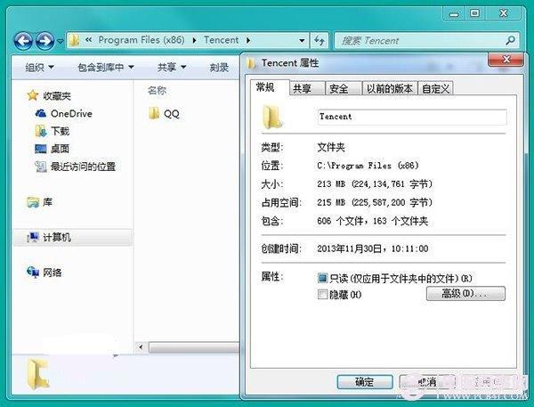Close the Tencent 属性 dialog
Viewport: 534px width, 407px height.
(506, 60)
